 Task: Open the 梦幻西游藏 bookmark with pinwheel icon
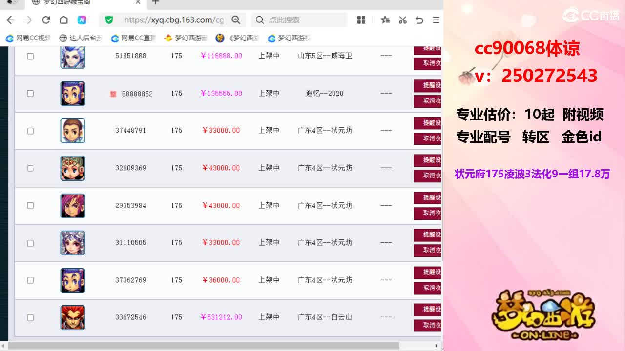pyautogui.click(x=186, y=38)
